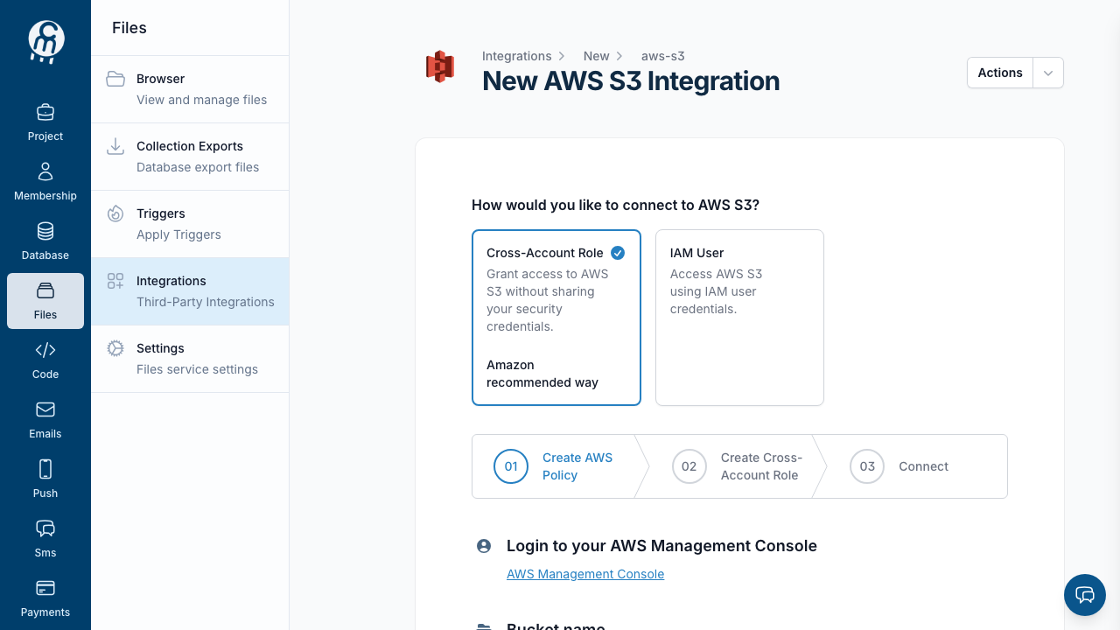
Task: Open the chat support bubble
Action: [1085, 595]
